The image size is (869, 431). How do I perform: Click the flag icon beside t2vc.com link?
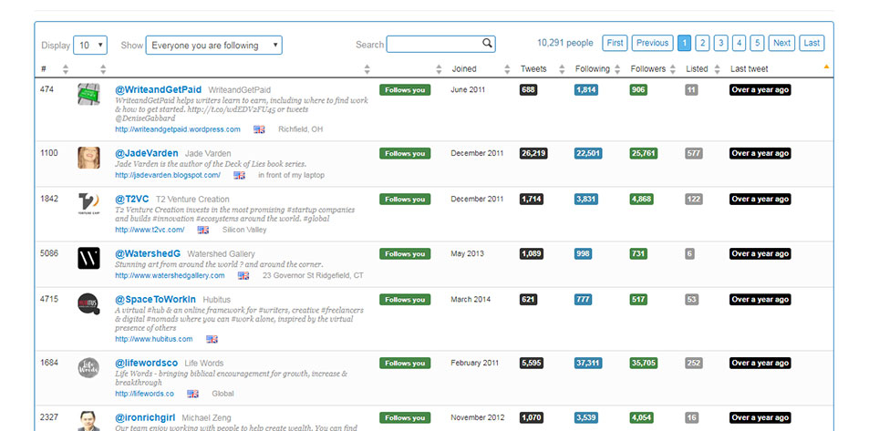[x=203, y=230]
